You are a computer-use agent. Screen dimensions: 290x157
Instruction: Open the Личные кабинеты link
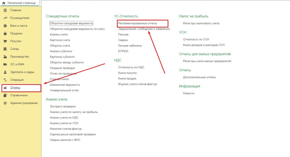tap(130, 46)
